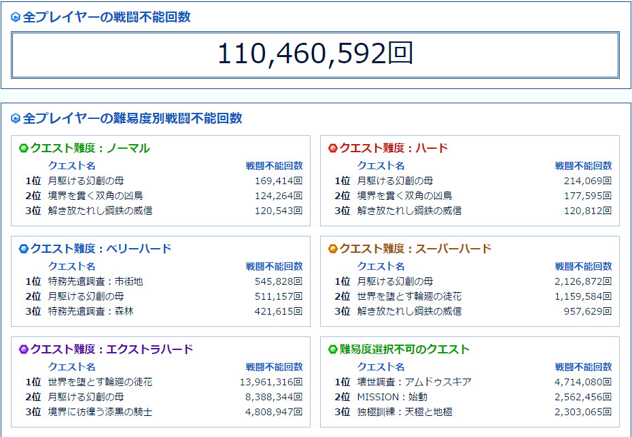Viewport: 632px width, 437px height.
Task: Click the purple エクストラハード difficulty icon
Action: 24,349
